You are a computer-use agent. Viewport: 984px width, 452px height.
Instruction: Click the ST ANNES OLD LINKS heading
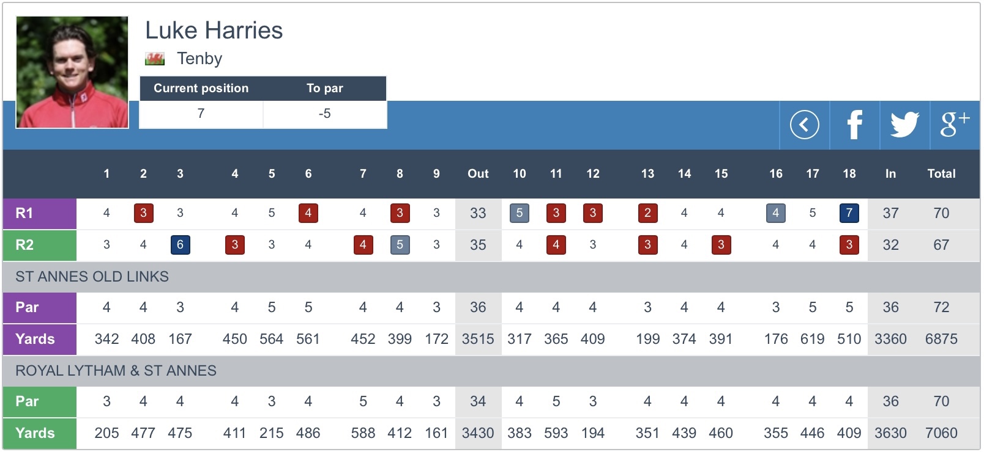click(92, 277)
